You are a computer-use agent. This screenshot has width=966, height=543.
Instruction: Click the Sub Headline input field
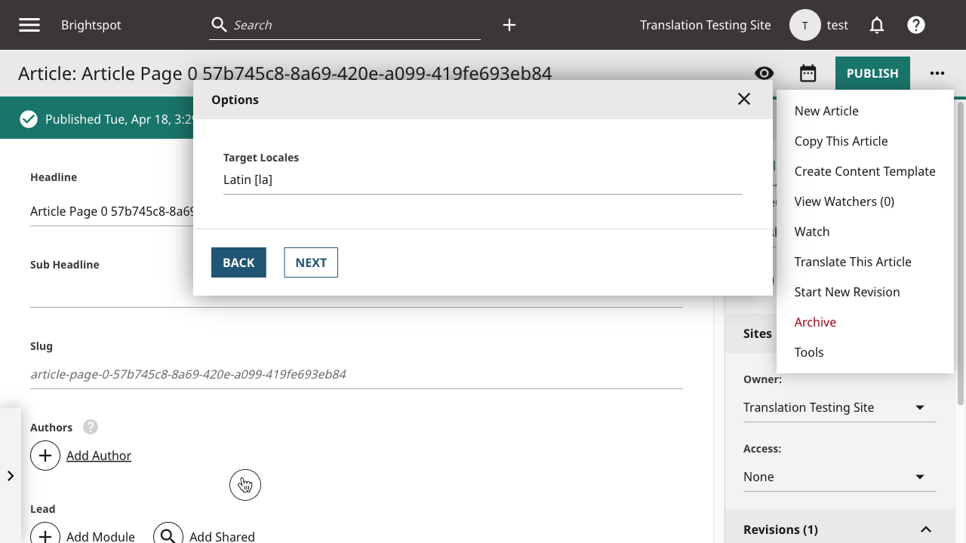356,293
